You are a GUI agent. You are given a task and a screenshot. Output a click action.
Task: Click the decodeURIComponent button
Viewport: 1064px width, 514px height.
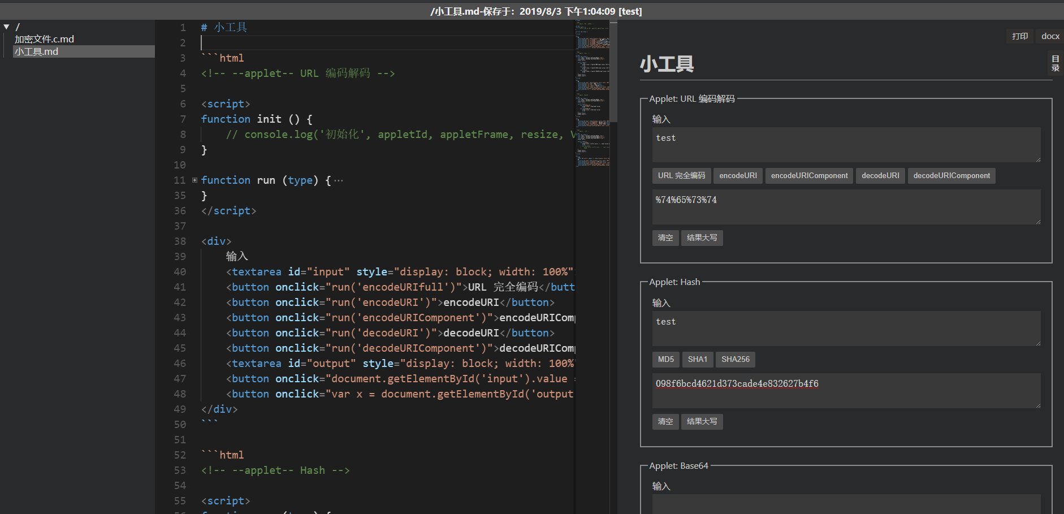(951, 176)
